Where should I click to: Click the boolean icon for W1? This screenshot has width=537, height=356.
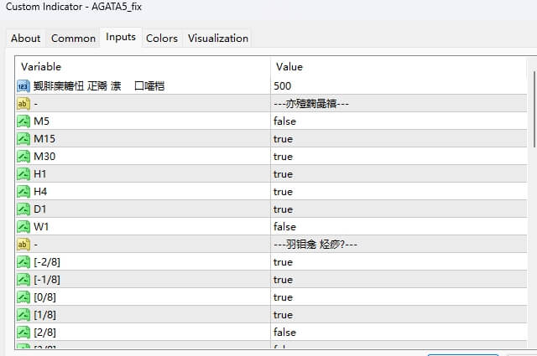tap(23, 227)
